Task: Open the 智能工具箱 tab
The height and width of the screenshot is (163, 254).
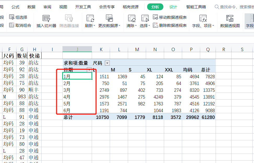Action: 196,7
